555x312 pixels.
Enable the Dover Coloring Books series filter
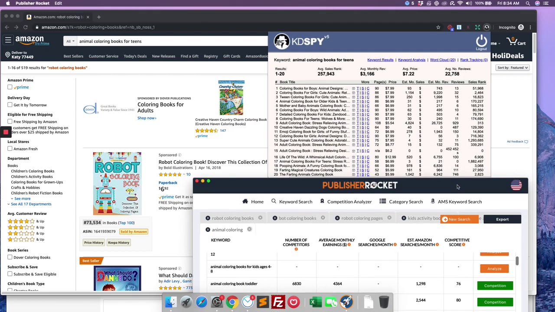click(10, 257)
